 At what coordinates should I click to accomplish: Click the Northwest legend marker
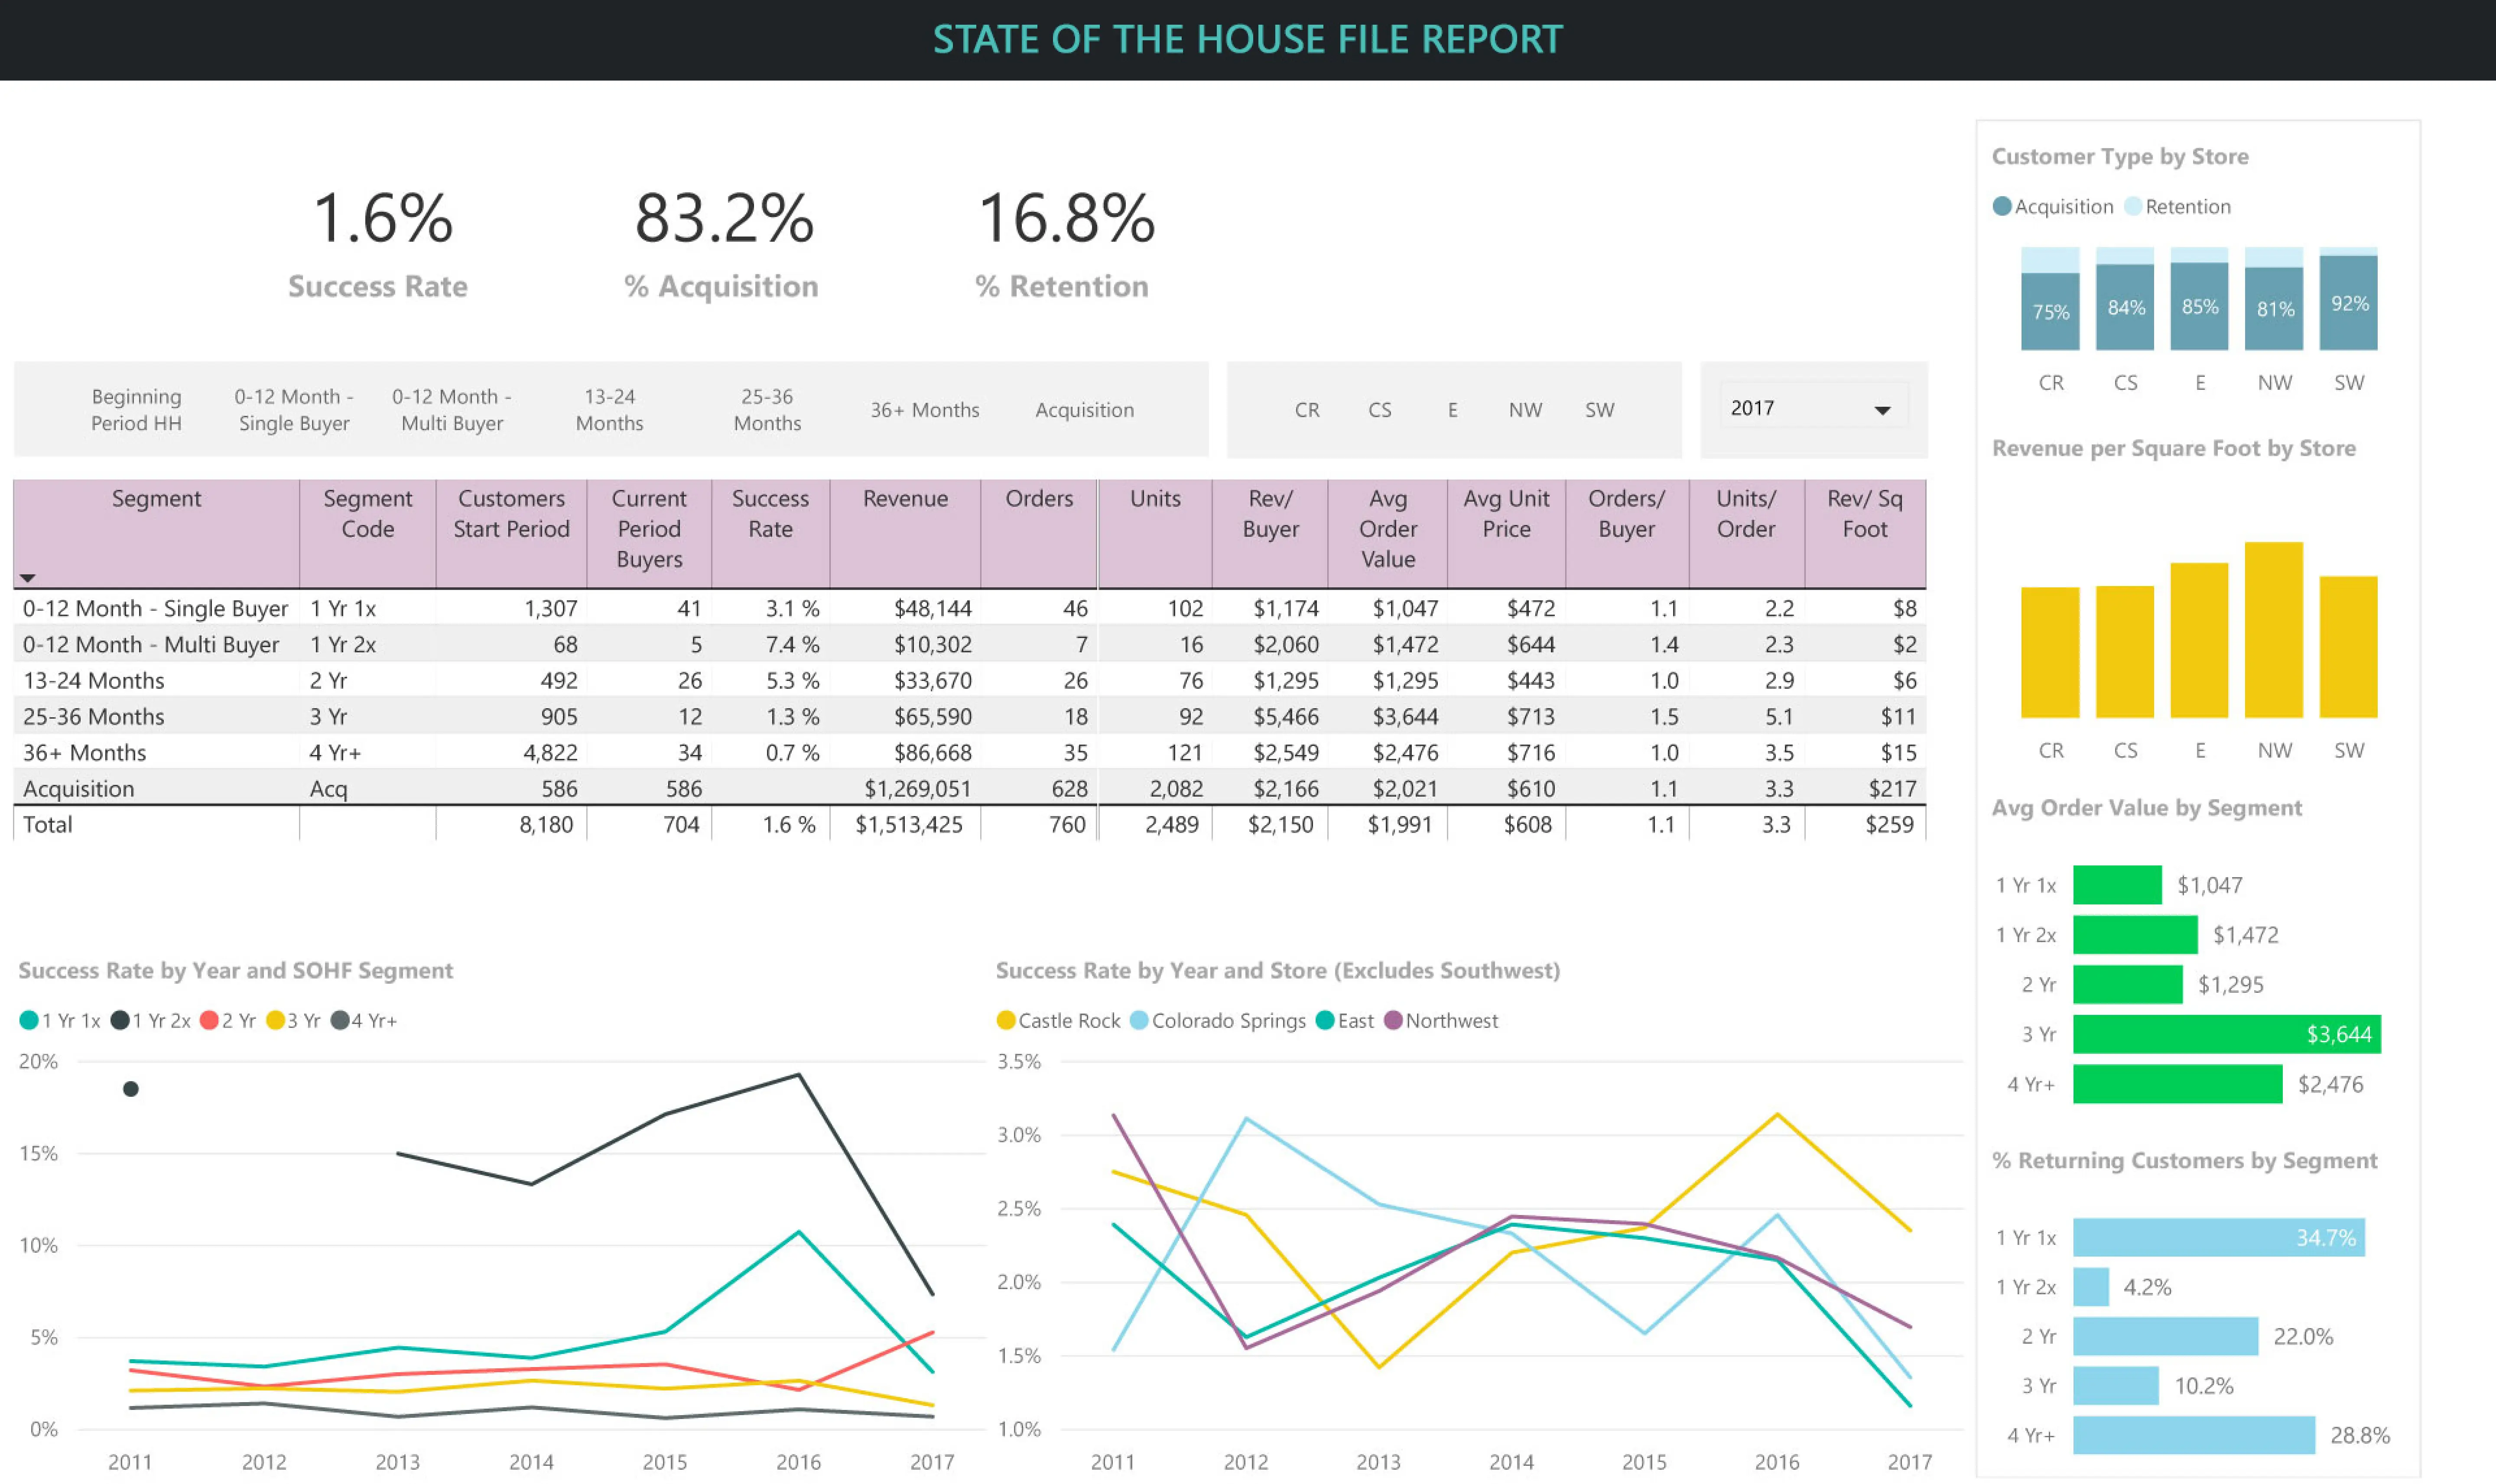click(1394, 1020)
